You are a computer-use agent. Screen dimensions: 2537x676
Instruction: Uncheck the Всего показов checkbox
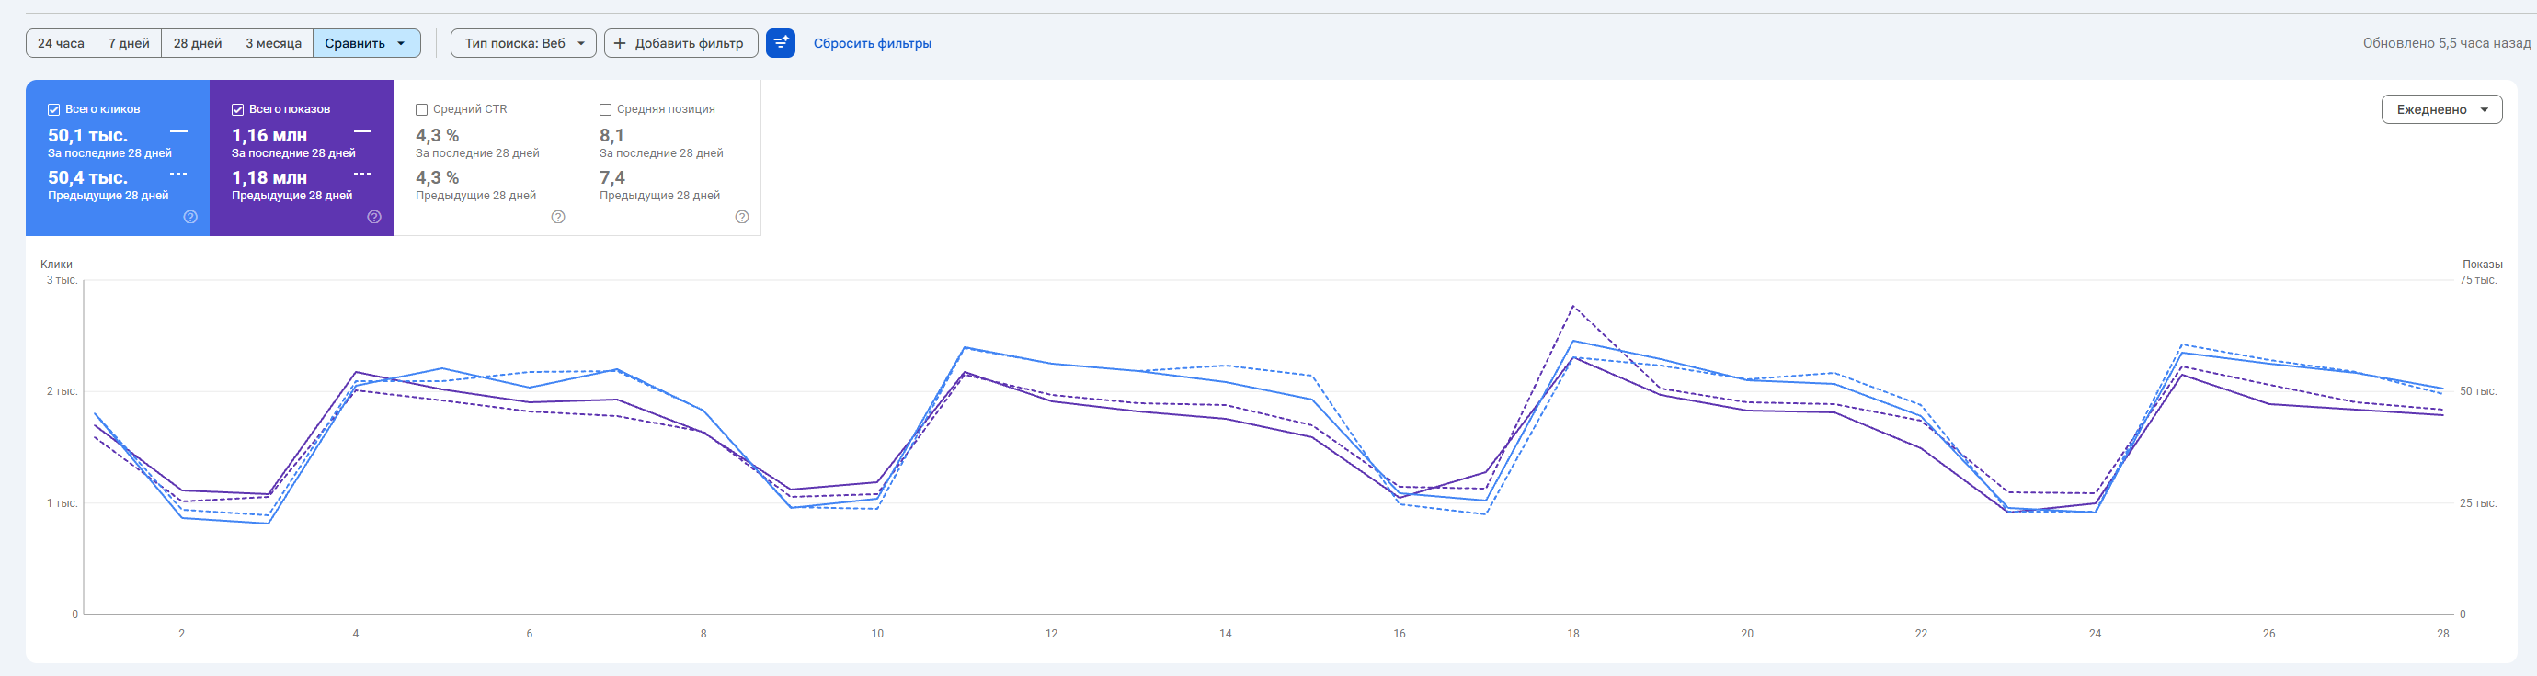237,109
